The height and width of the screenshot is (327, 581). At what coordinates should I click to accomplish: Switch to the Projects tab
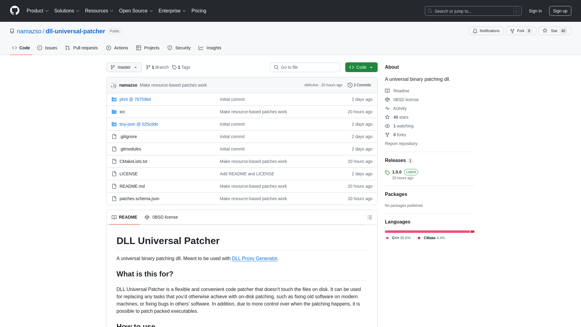[148, 48]
